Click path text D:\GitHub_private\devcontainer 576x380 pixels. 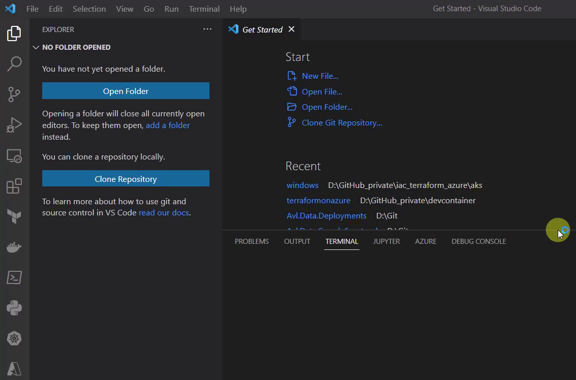click(418, 201)
